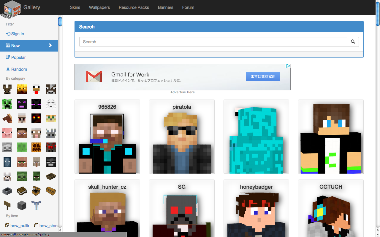
Task: Select the open chest category icon
Action: [36, 191]
